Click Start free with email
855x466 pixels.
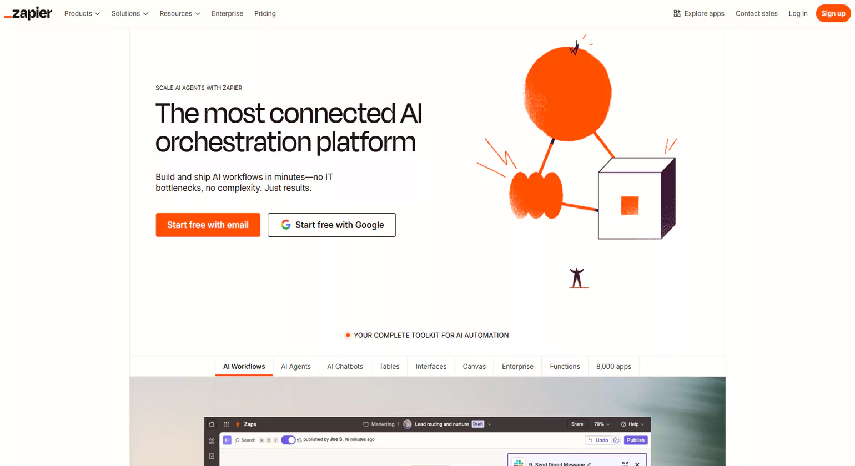[208, 225]
